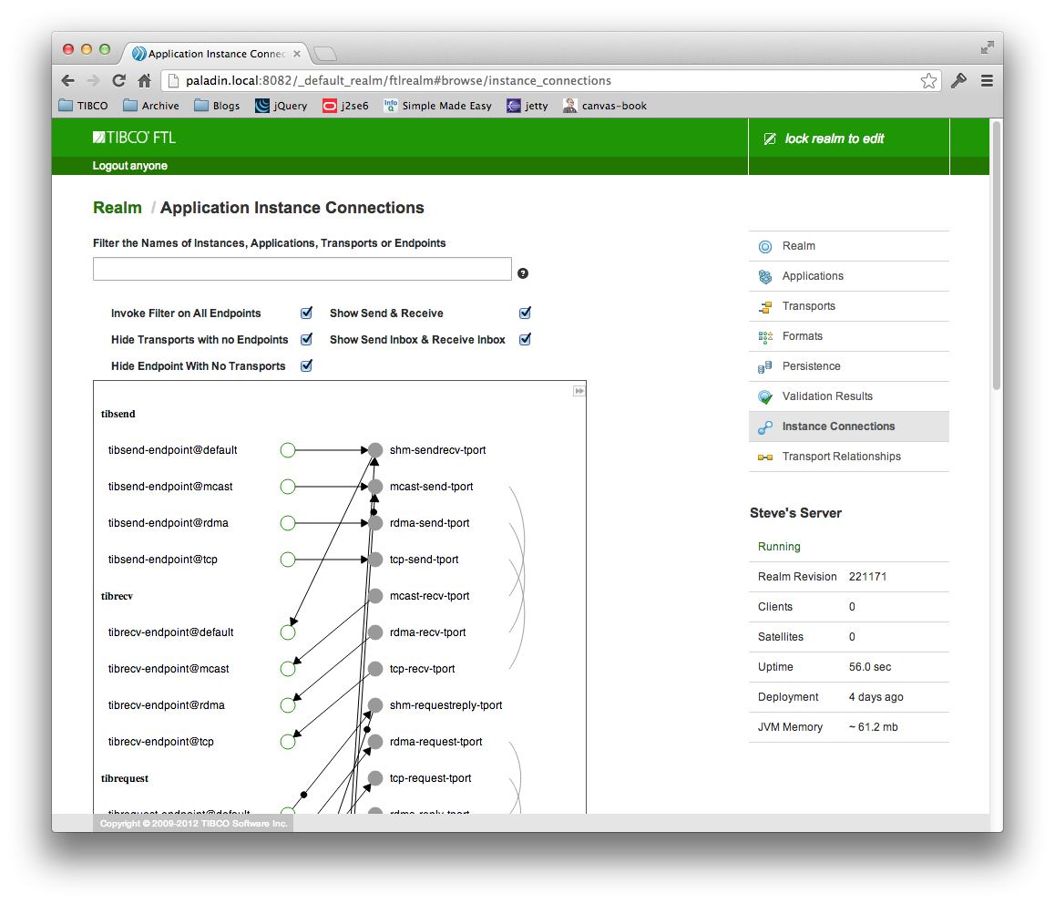Click the Logout anyone link

tap(130, 166)
